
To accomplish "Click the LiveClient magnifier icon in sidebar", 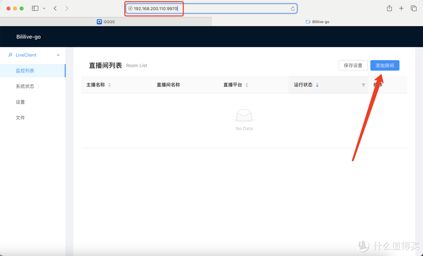I will (x=10, y=55).
